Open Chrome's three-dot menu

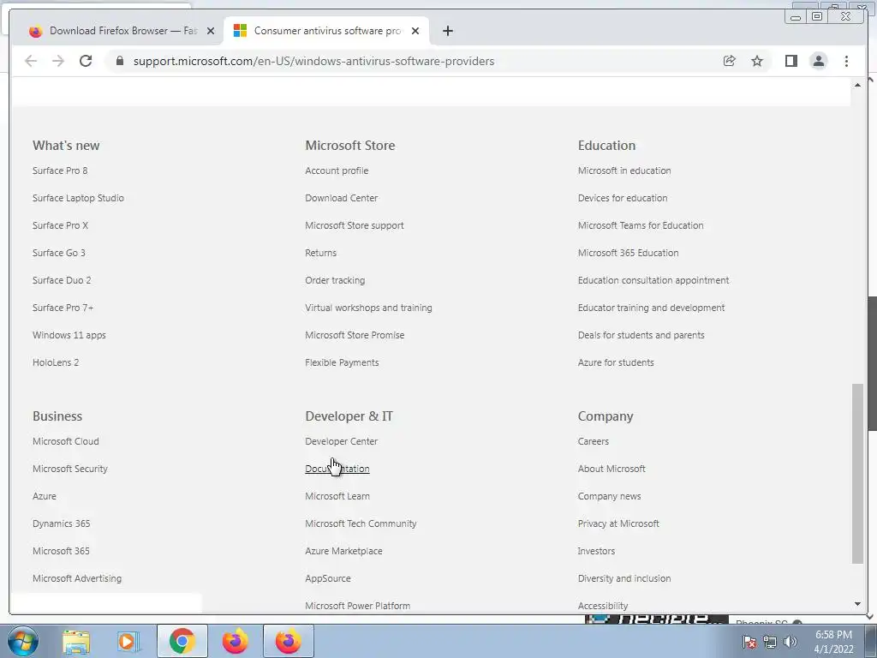tap(846, 61)
